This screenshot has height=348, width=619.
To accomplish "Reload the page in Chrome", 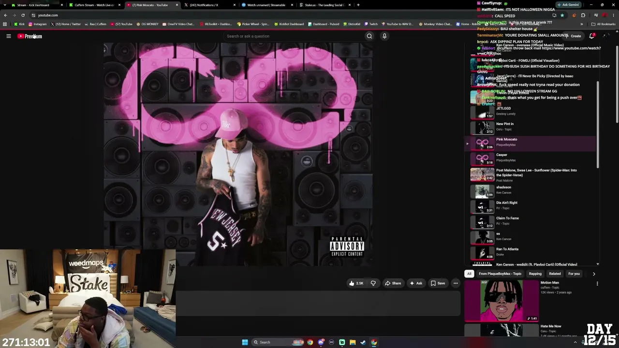I will [x=23, y=15].
